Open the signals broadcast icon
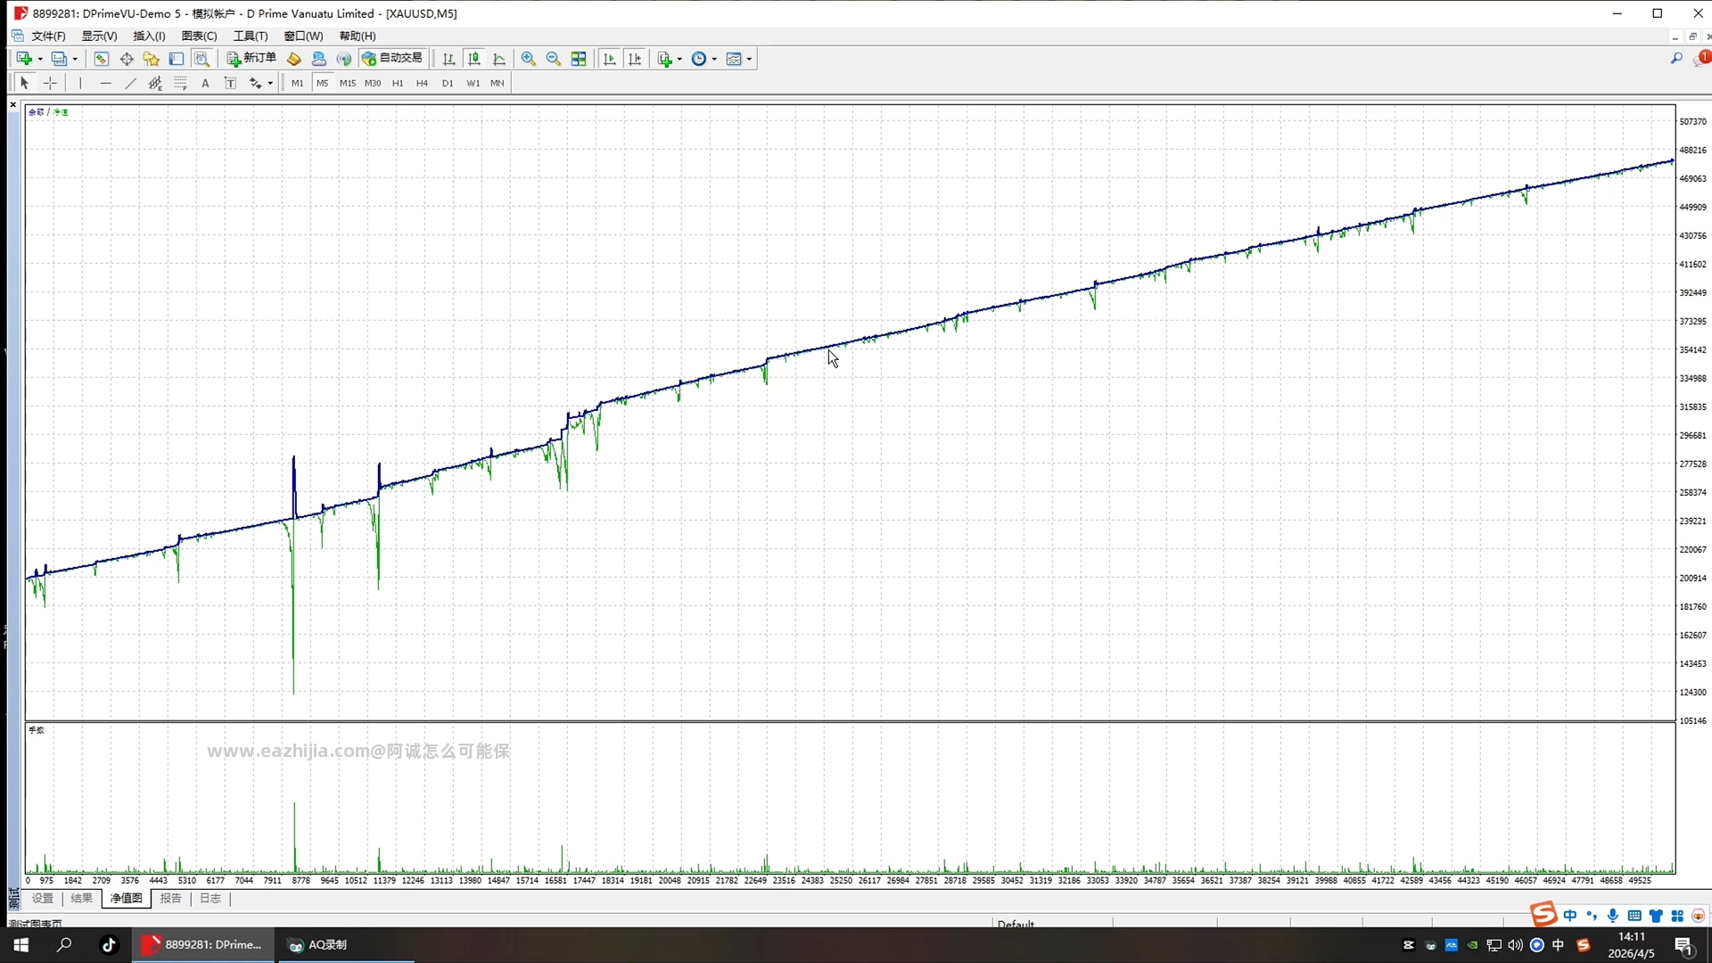1712x963 pixels. point(344,59)
